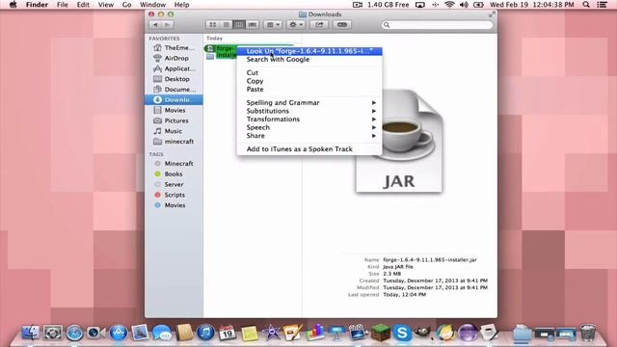Open the Finder menu in menu bar

[x=37, y=5]
